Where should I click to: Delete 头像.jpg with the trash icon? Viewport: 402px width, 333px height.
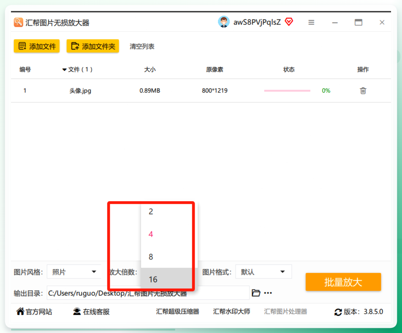click(x=363, y=90)
